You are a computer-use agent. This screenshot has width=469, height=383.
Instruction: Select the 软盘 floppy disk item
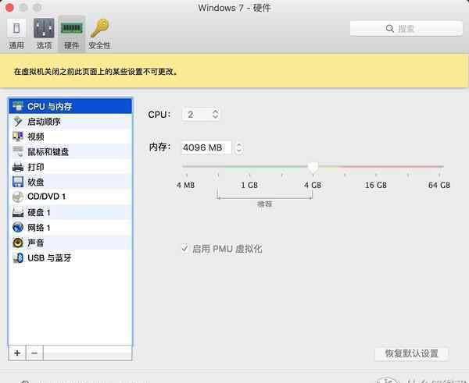70,182
